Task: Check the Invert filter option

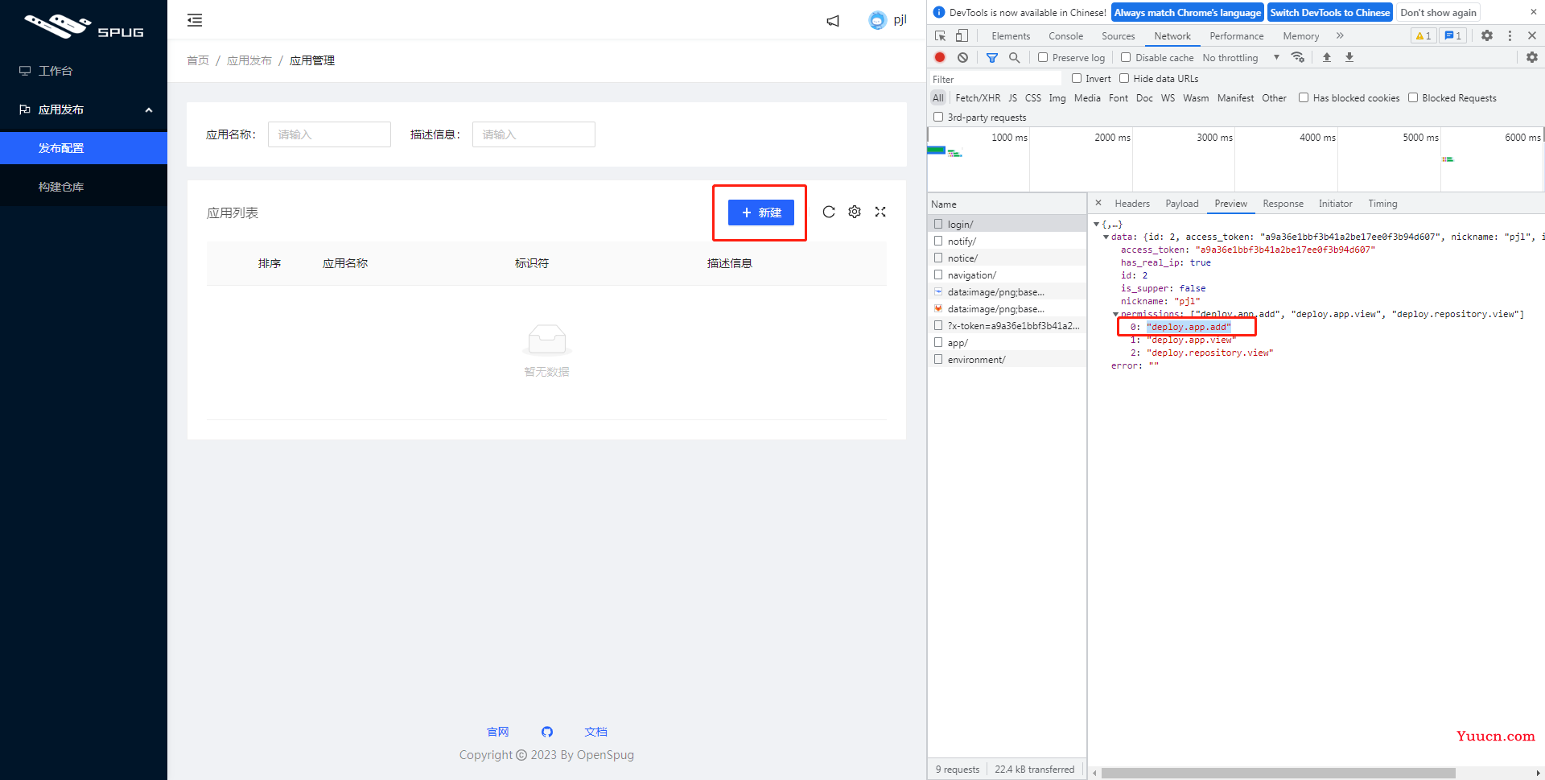Action: coord(1077,78)
